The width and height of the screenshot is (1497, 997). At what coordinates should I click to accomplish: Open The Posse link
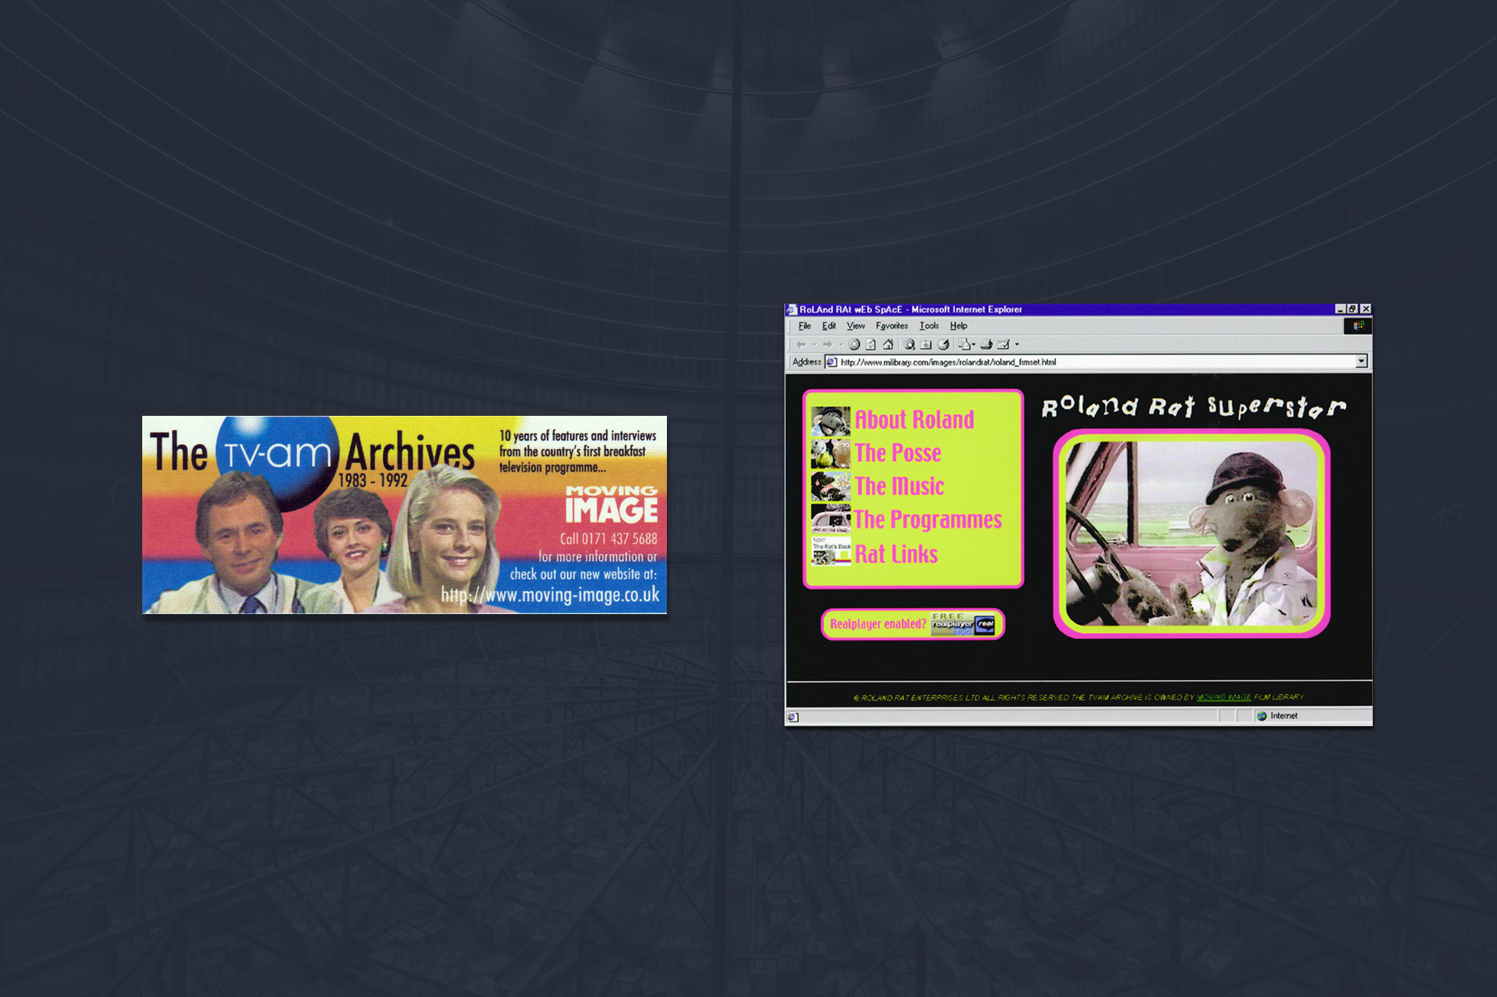point(897,453)
